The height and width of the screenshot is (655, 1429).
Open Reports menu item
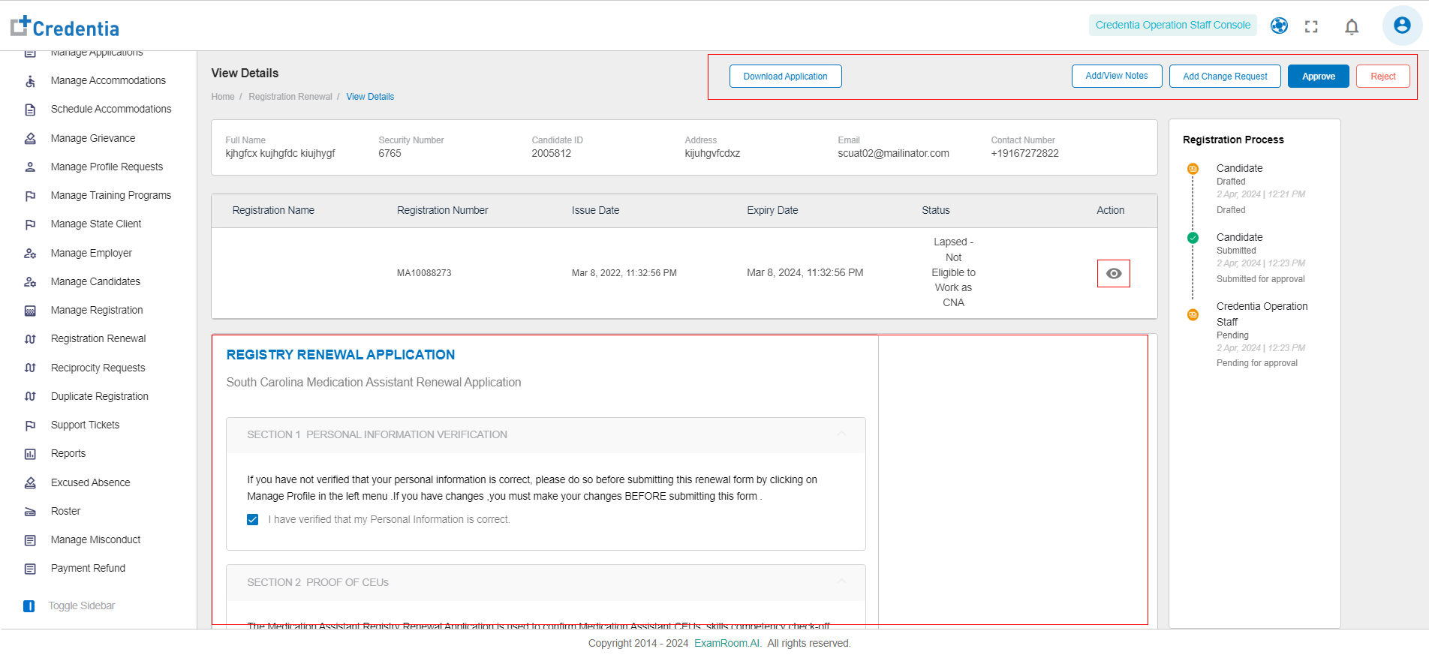(x=68, y=454)
